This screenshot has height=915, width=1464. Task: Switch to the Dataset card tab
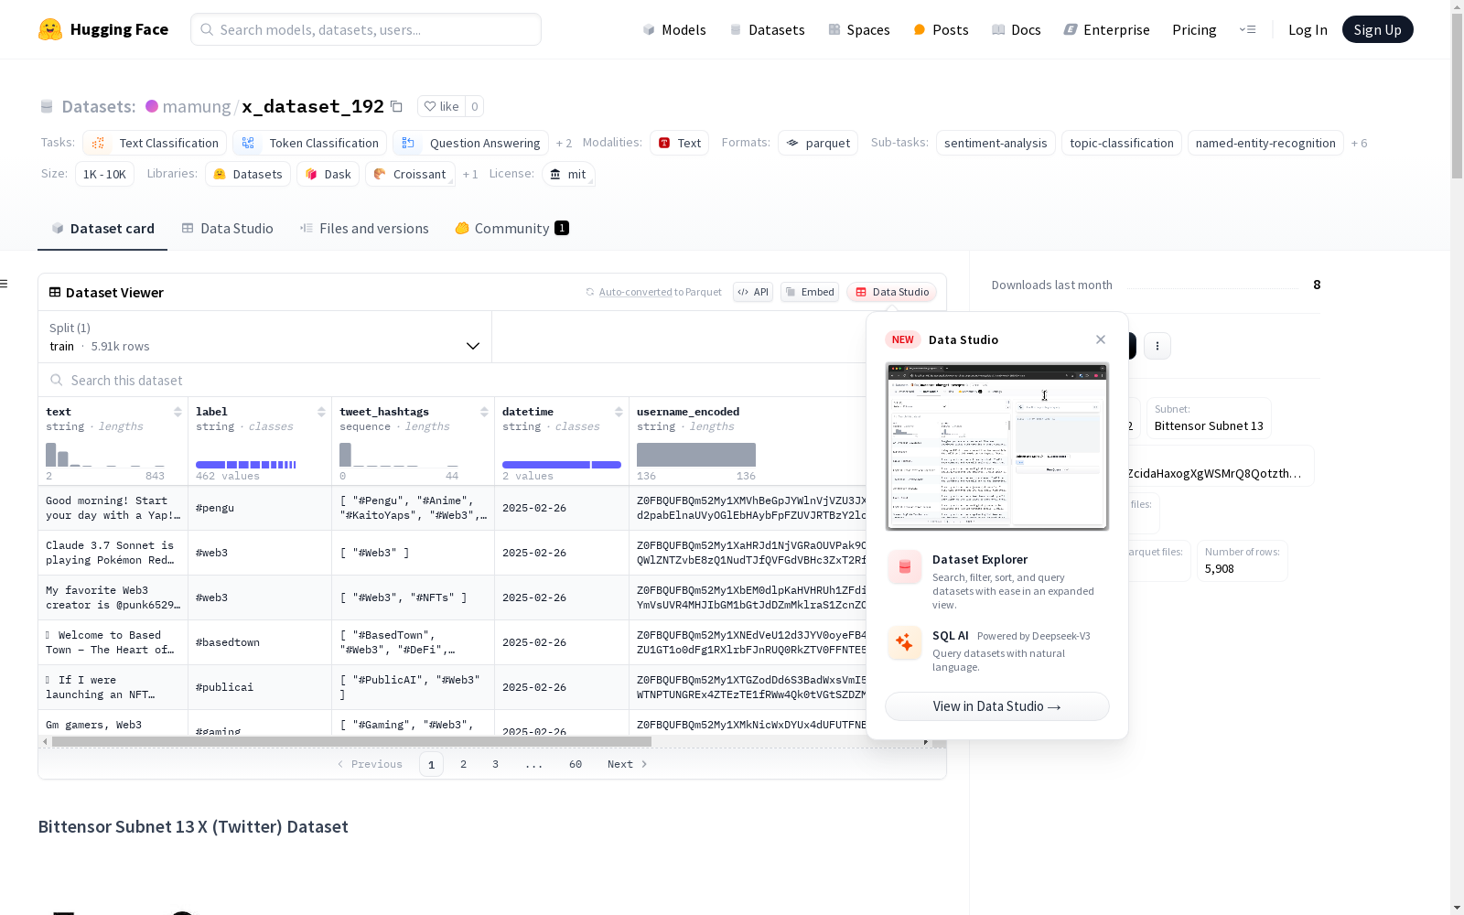click(x=102, y=229)
